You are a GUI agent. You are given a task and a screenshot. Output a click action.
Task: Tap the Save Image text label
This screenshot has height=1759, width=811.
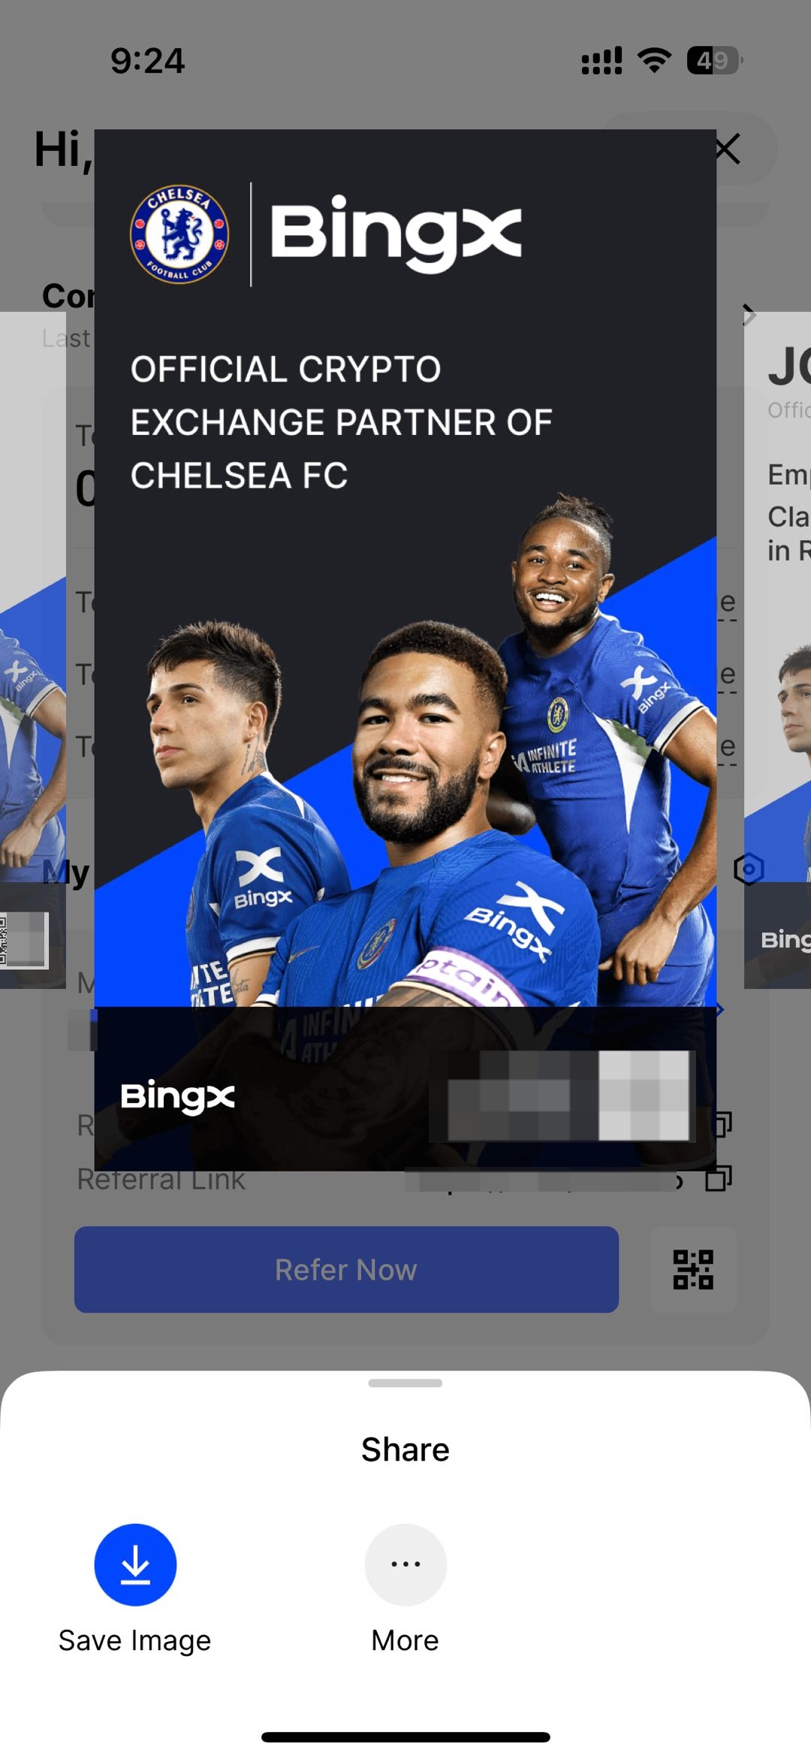[135, 1641]
